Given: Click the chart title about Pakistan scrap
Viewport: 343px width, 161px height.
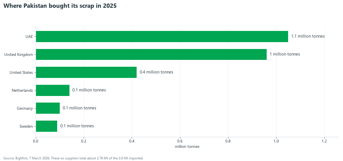Looking at the screenshot, I should (60, 6).
